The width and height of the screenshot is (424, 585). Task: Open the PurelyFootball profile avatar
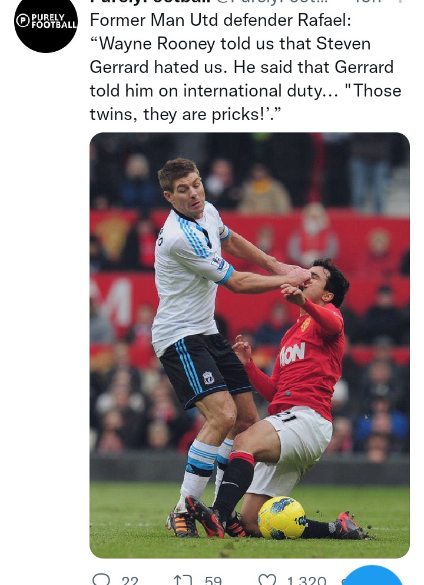click(46, 21)
